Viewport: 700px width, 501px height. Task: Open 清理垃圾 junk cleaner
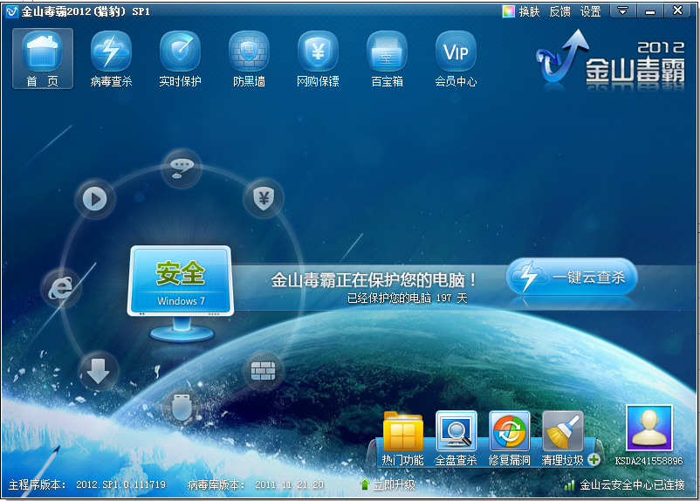point(562,439)
